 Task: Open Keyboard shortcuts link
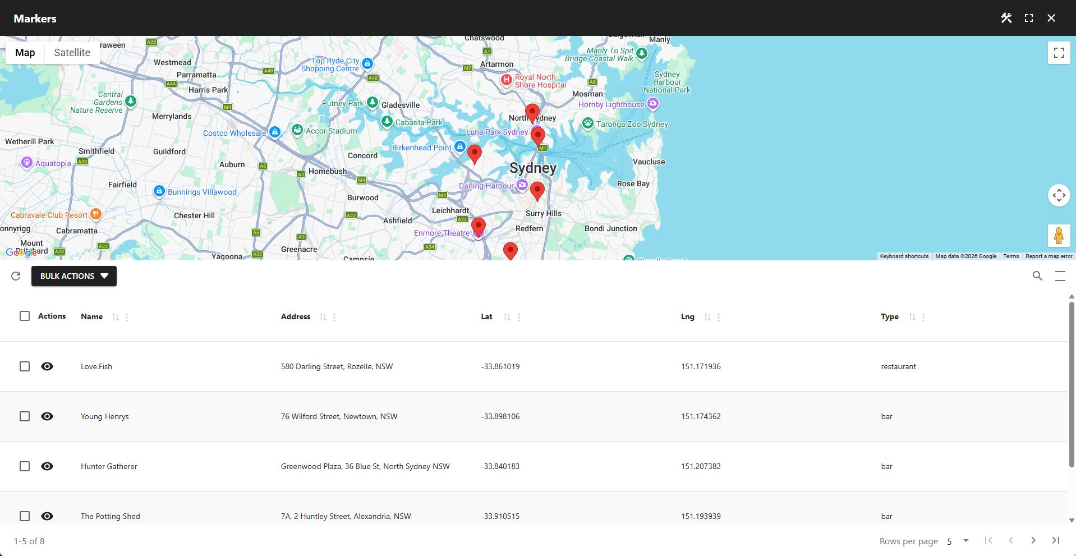click(904, 256)
